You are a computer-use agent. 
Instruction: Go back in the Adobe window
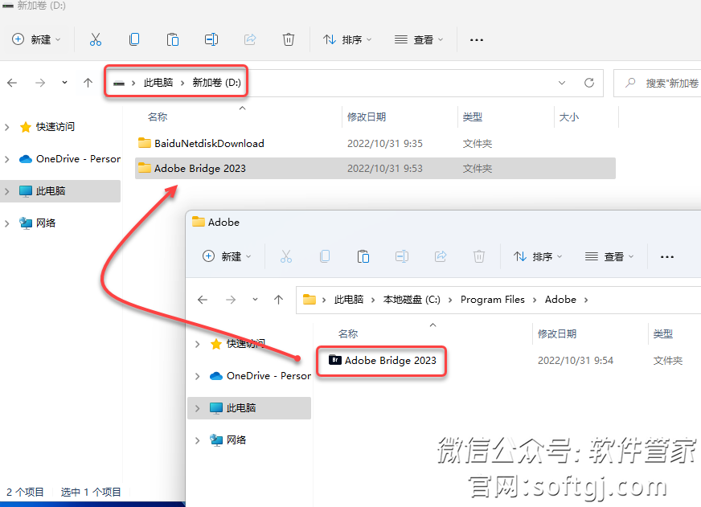pyautogui.click(x=203, y=300)
